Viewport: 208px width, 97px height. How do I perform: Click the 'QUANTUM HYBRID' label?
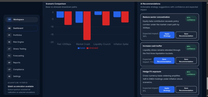18,83
